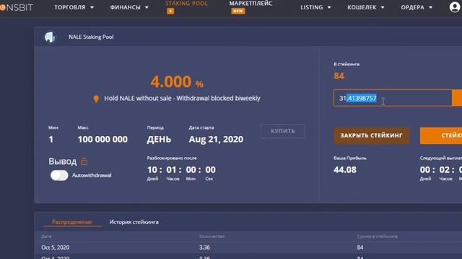The height and width of the screenshot is (259, 462).
Task: Click the orange Стейкинг button
Action: (x=441, y=135)
